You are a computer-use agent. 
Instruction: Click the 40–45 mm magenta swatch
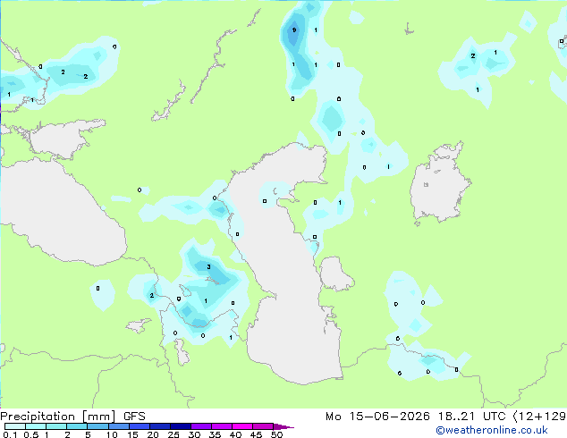coord(242,426)
